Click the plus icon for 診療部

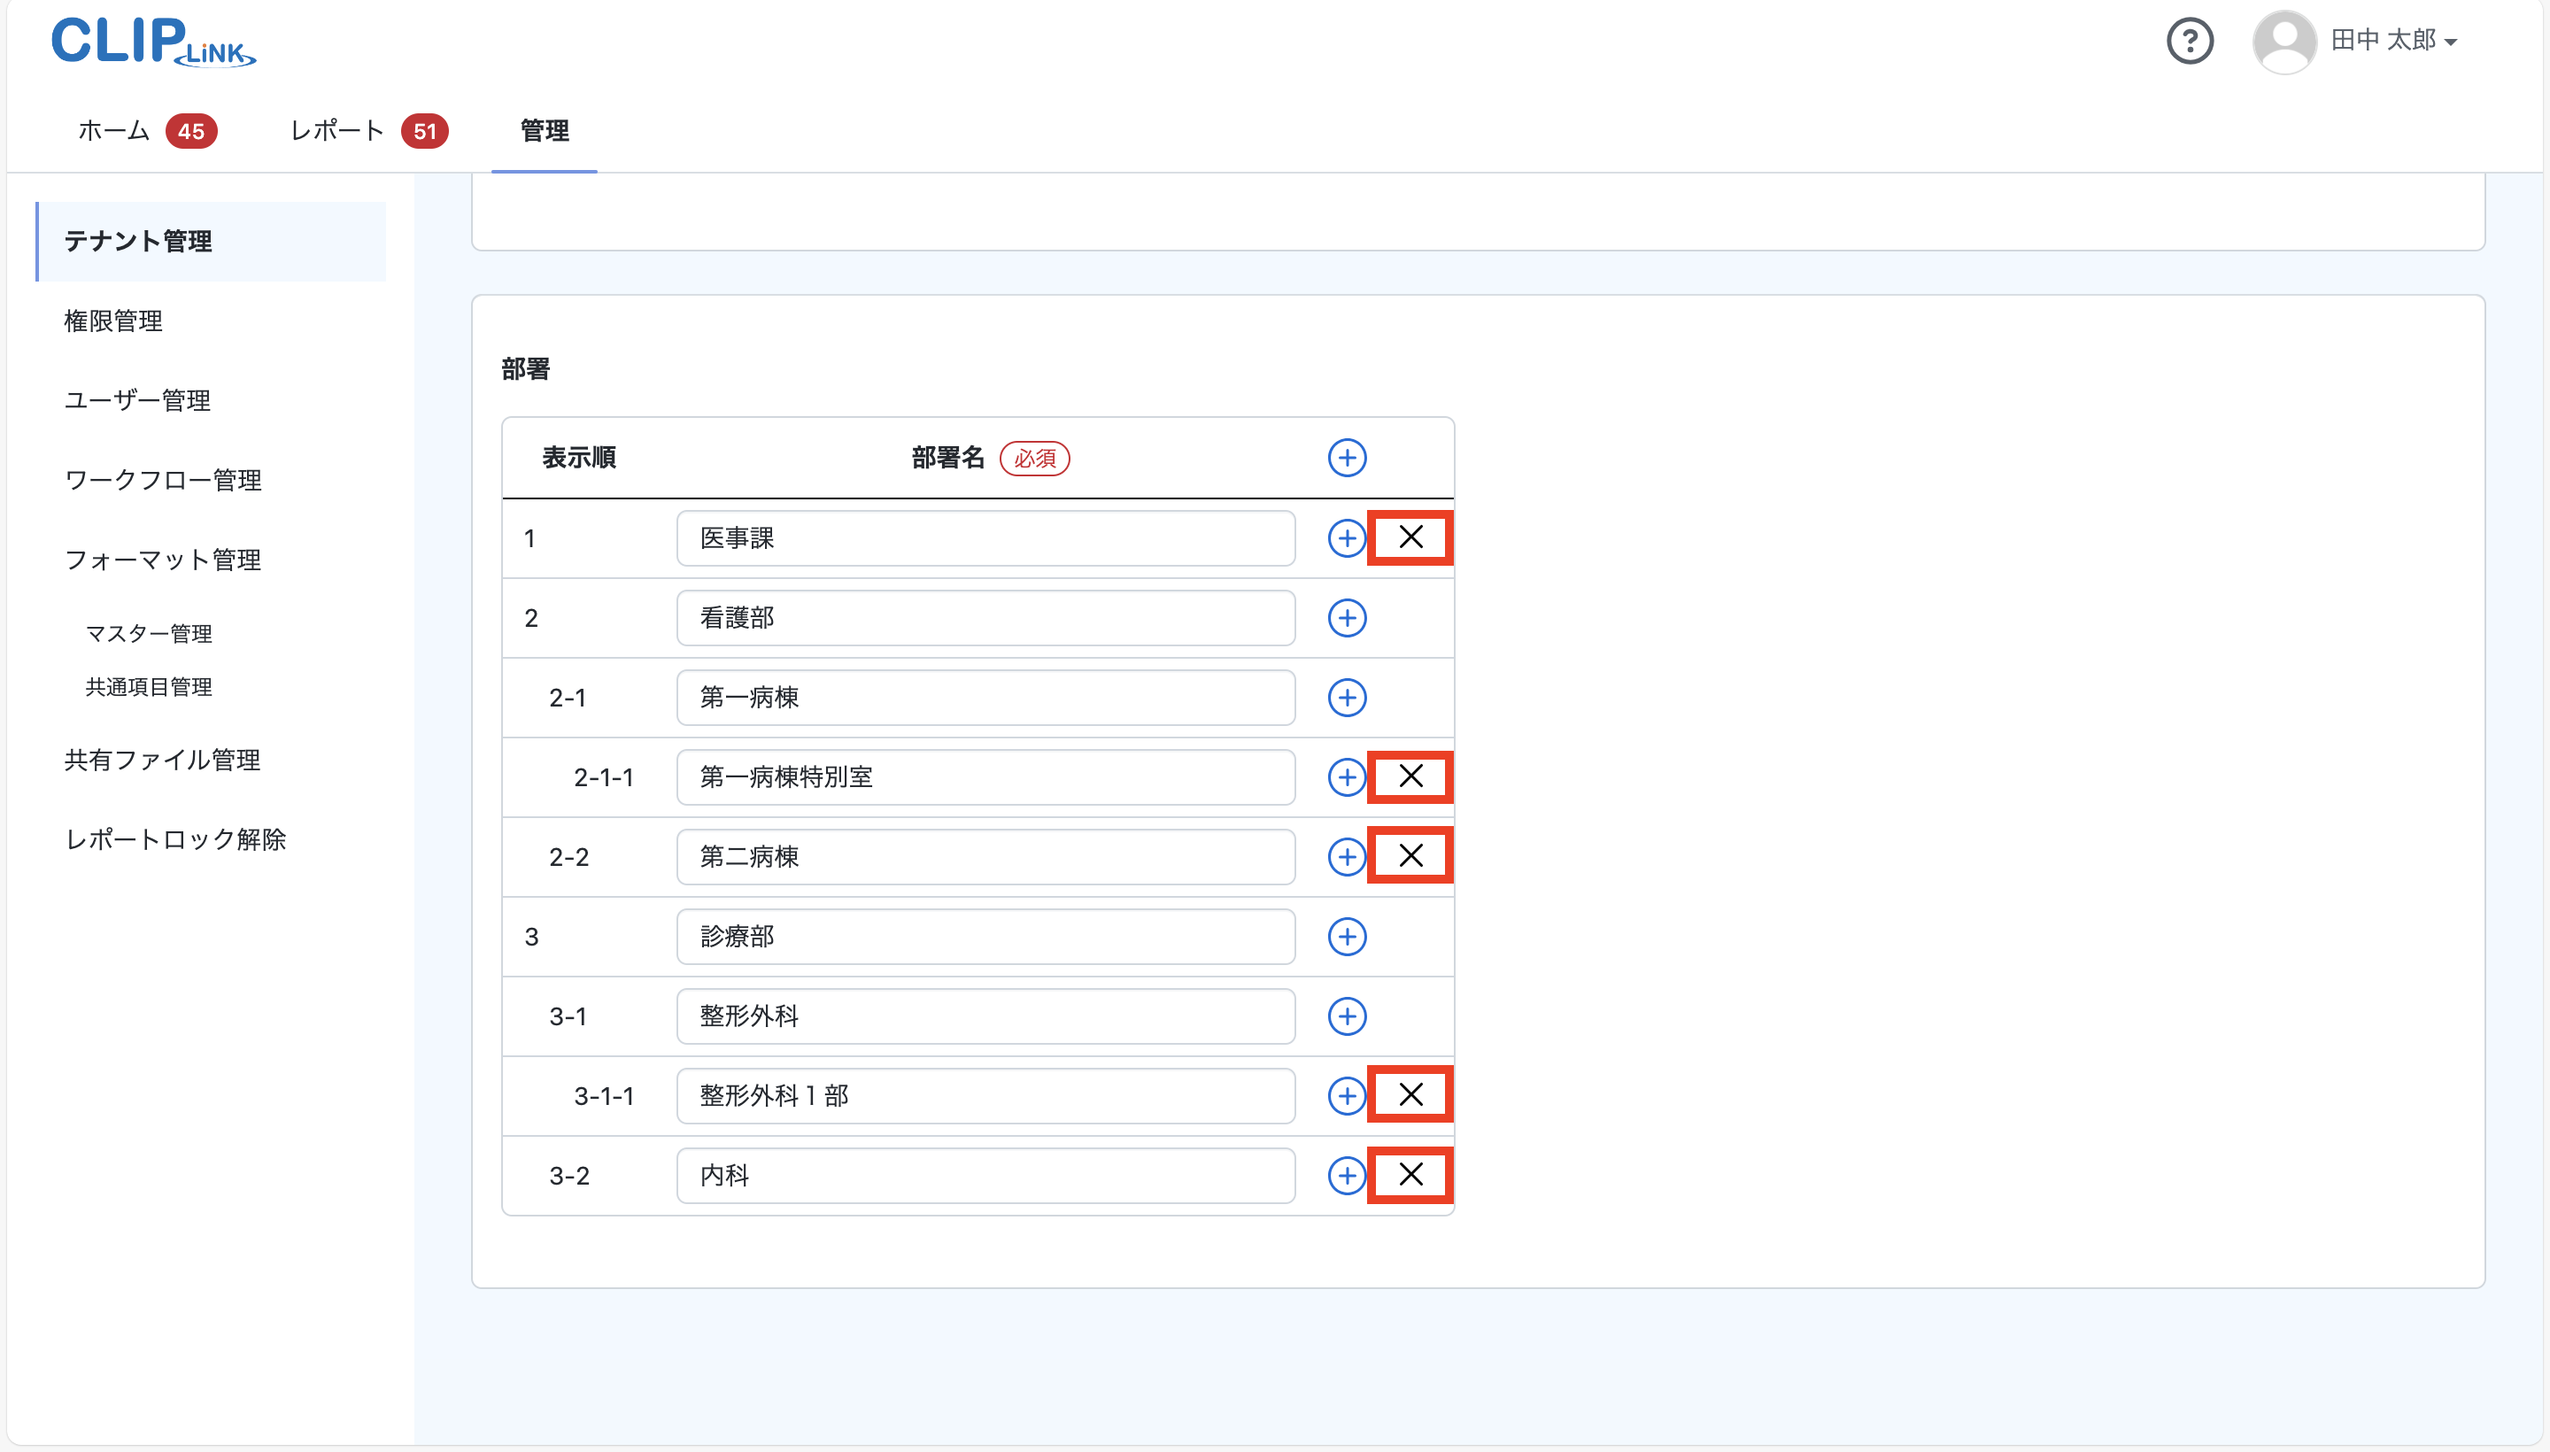pyautogui.click(x=1347, y=937)
